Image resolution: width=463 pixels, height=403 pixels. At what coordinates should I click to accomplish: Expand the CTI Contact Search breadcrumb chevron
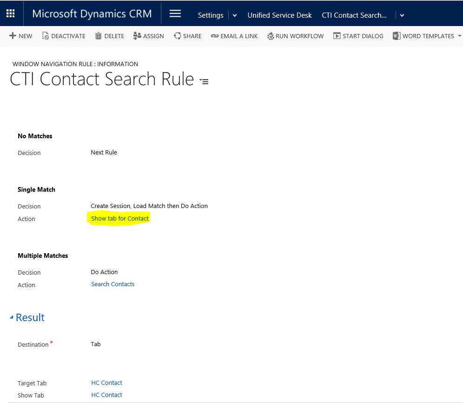point(402,15)
